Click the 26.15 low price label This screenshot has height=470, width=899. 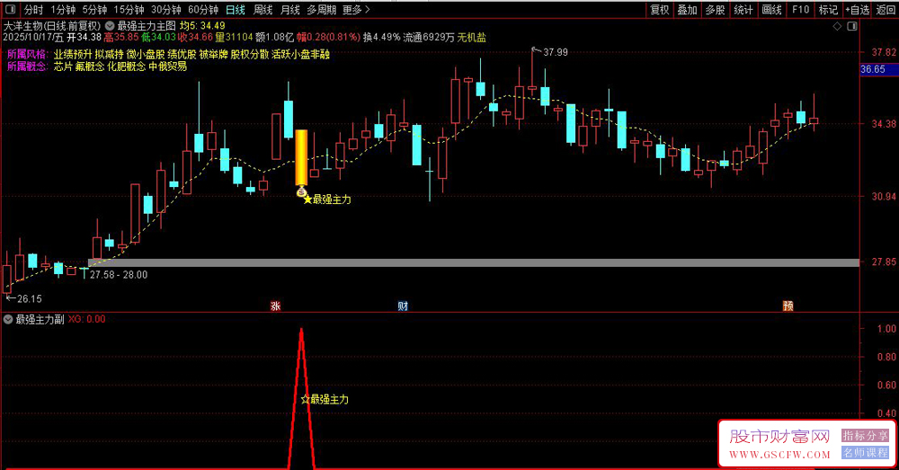pyautogui.click(x=30, y=298)
